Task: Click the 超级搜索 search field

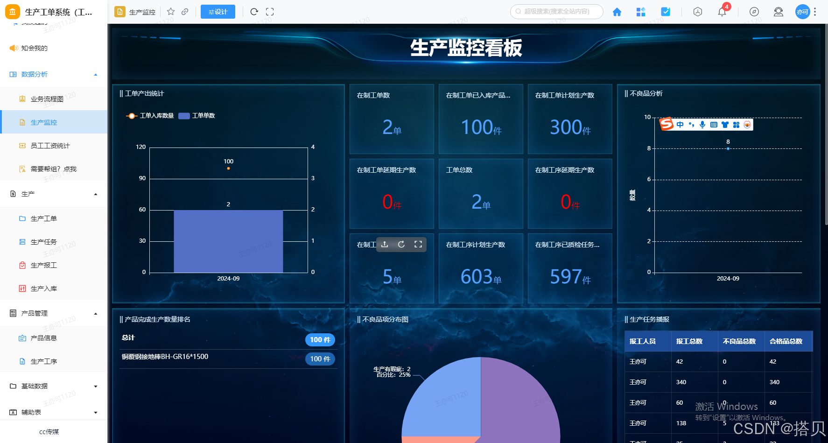Action: tap(556, 12)
